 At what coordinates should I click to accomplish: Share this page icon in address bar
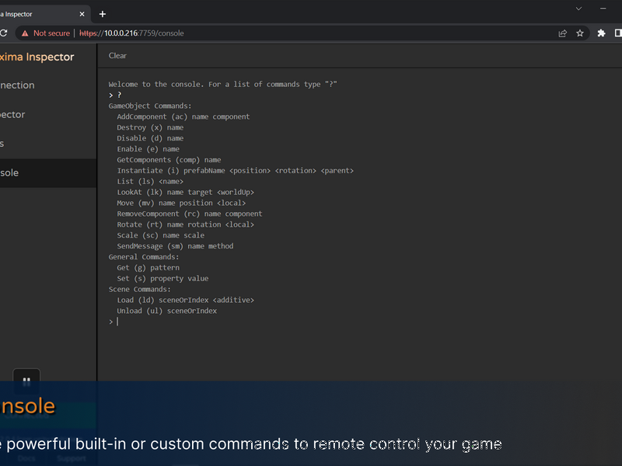[562, 33]
